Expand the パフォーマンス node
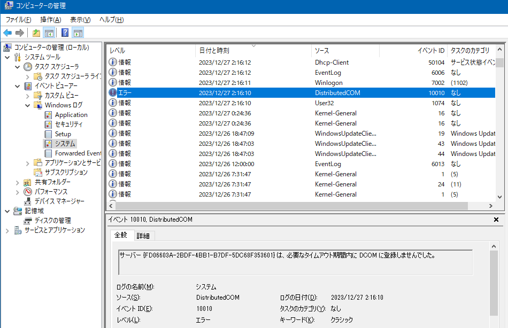This screenshot has height=328, width=508. click(18, 192)
